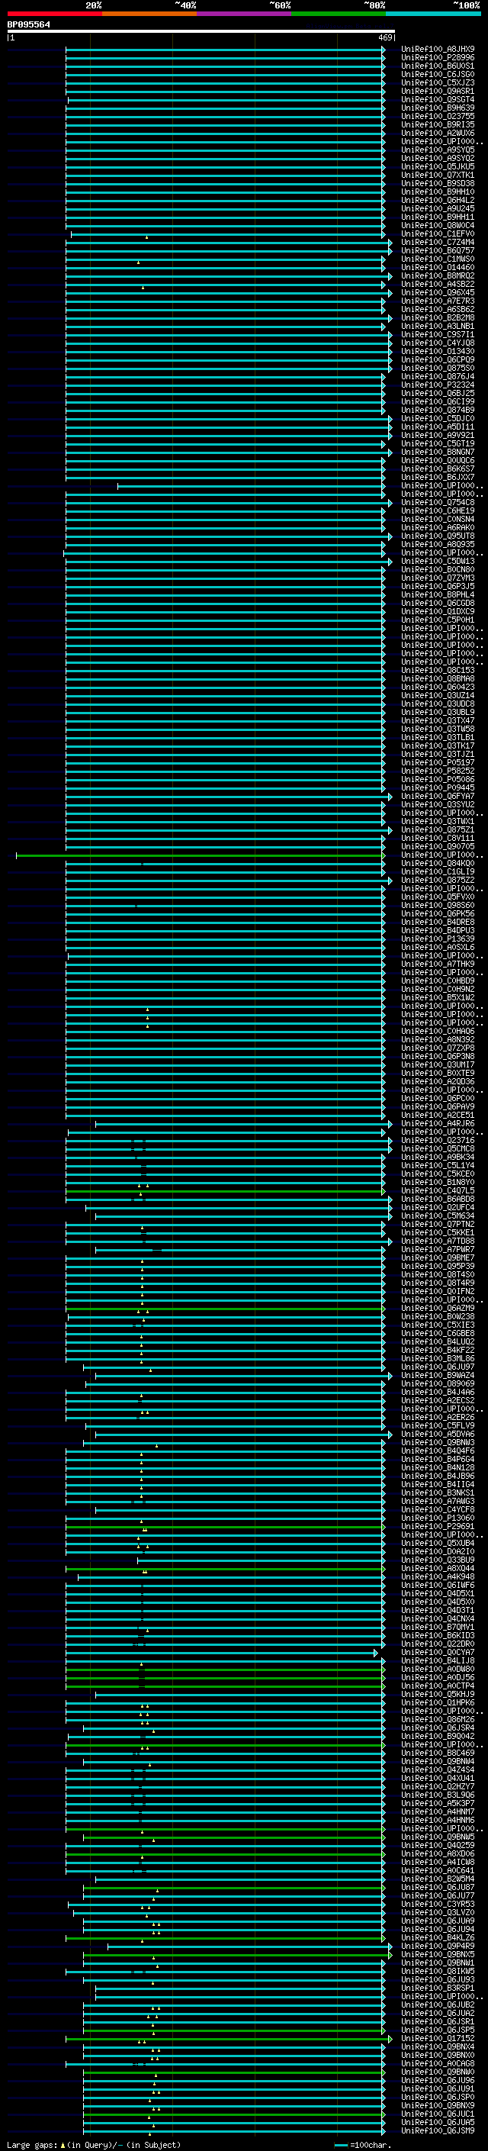Click the UniRef100_A9SYQ2 label
The height and width of the screenshot is (2151, 488).
438,159
